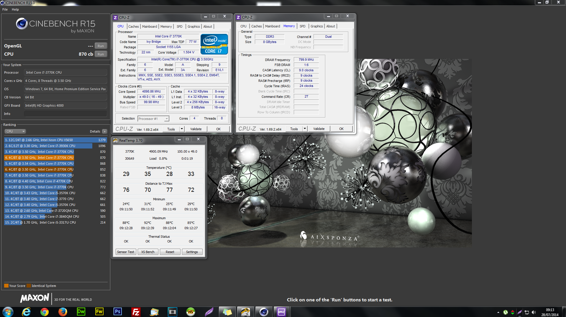Open the film strip video app in taskbar
Image resolution: width=566 pixels, height=317 pixels.
[x=173, y=312]
